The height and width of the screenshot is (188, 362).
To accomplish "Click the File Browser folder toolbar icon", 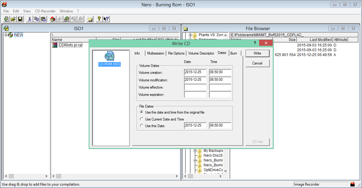I will pos(90,19).
